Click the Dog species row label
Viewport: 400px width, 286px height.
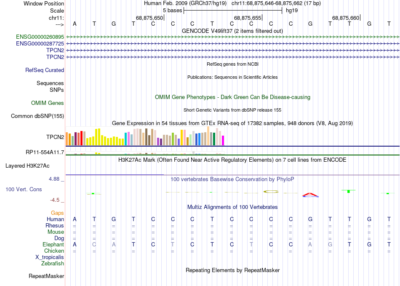[x=59, y=238]
